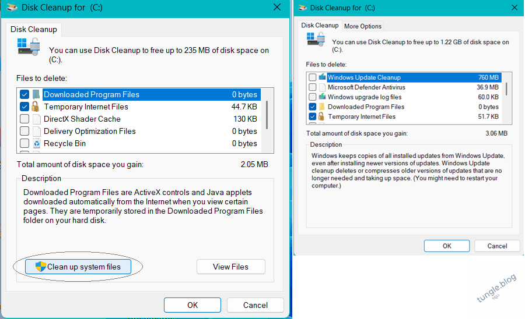
Task: Click OK in left Disk Cleanup window
Action: 192,305
